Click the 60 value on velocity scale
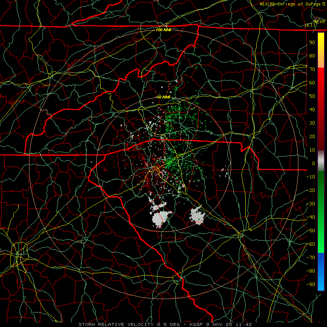Image resolution: width=327 pixels, height=327 pixels. [x=312, y=83]
